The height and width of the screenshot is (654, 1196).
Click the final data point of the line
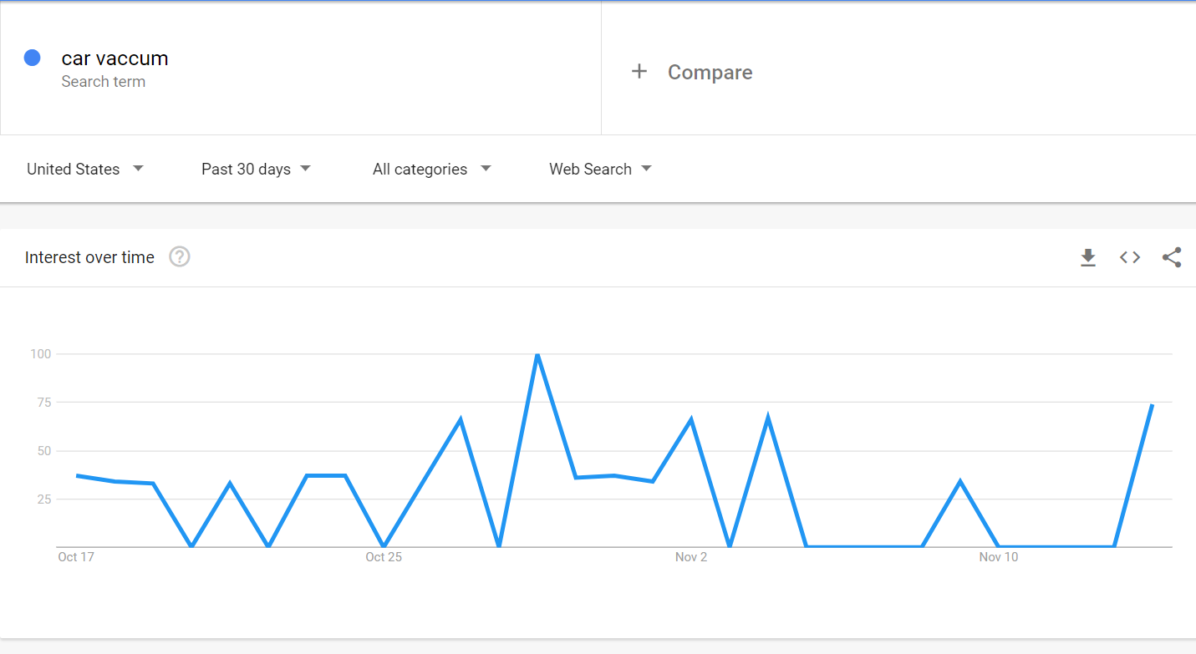[x=1153, y=405]
